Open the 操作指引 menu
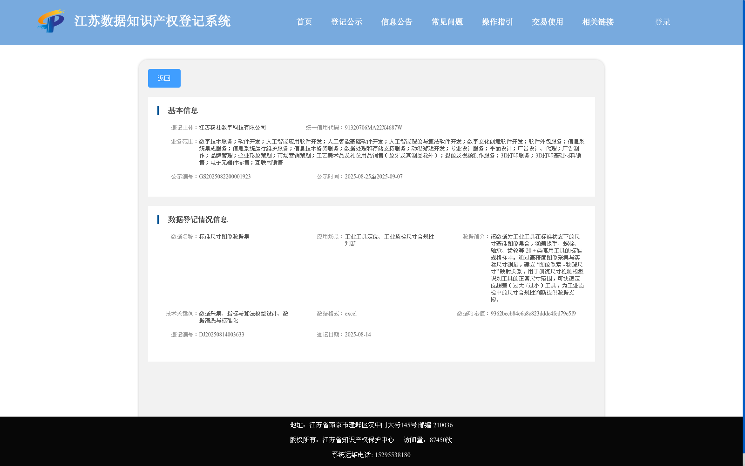Screen dimensions: 745x466 tap(497, 21)
